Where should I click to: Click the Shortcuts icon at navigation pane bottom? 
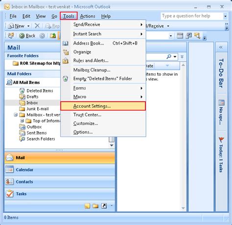click(104, 206)
